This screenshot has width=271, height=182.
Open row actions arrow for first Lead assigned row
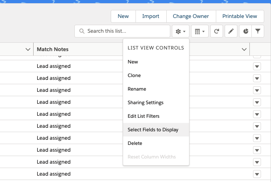click(x=257, y=66)
